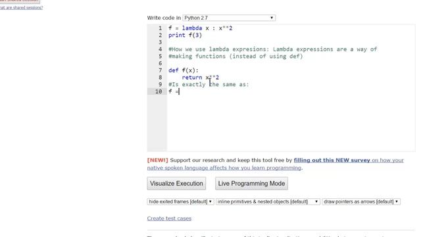Click the print f(3) code line

(185, 35)
